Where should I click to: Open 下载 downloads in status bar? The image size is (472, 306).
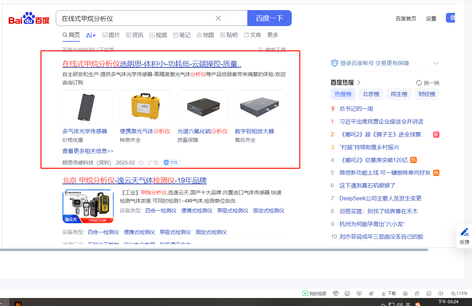click(389, 293)
